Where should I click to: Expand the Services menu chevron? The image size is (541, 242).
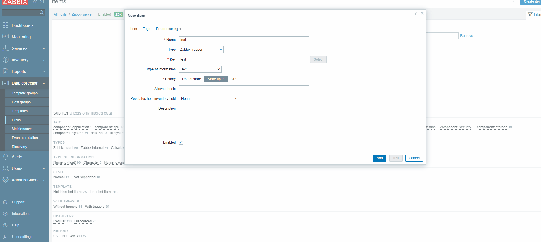44,49
